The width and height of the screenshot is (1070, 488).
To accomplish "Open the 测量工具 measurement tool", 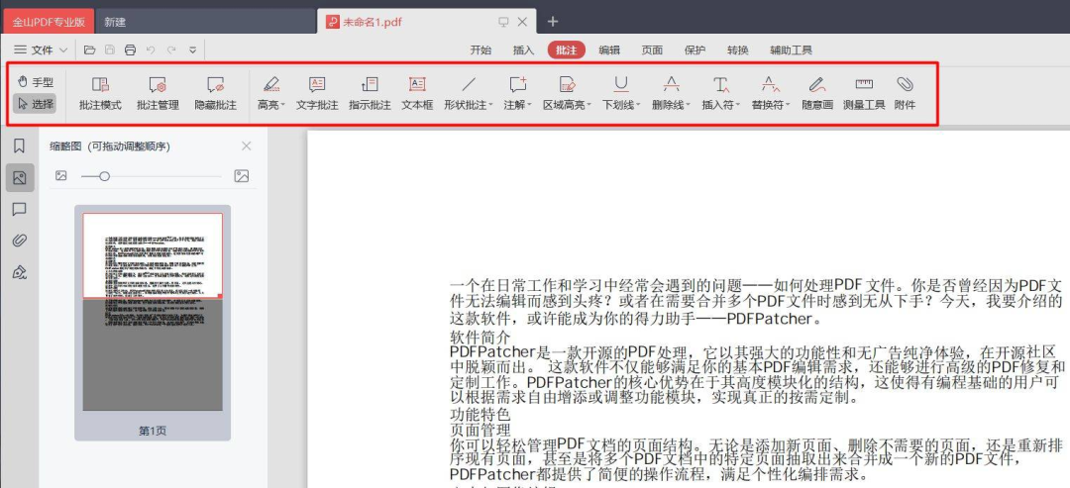I will (864, 93).
